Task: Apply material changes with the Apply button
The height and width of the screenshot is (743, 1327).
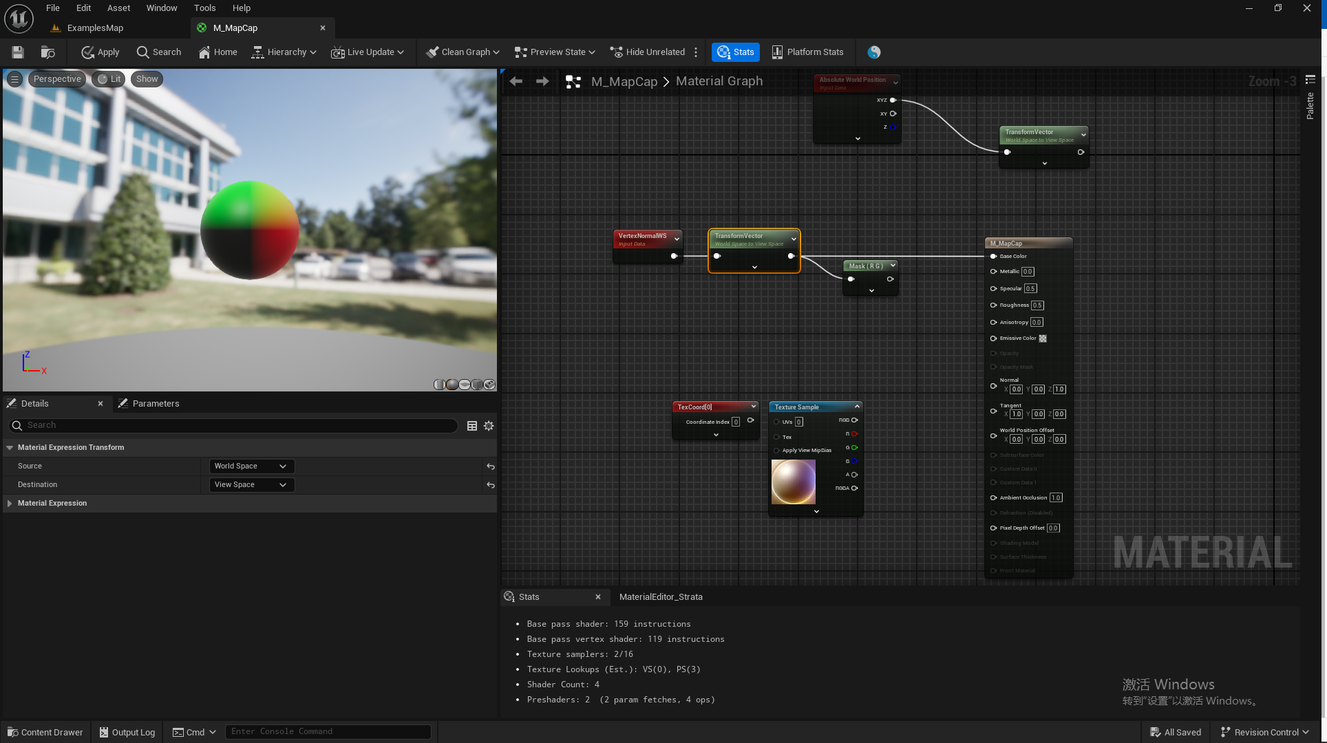Action: (x=100, y=52)
